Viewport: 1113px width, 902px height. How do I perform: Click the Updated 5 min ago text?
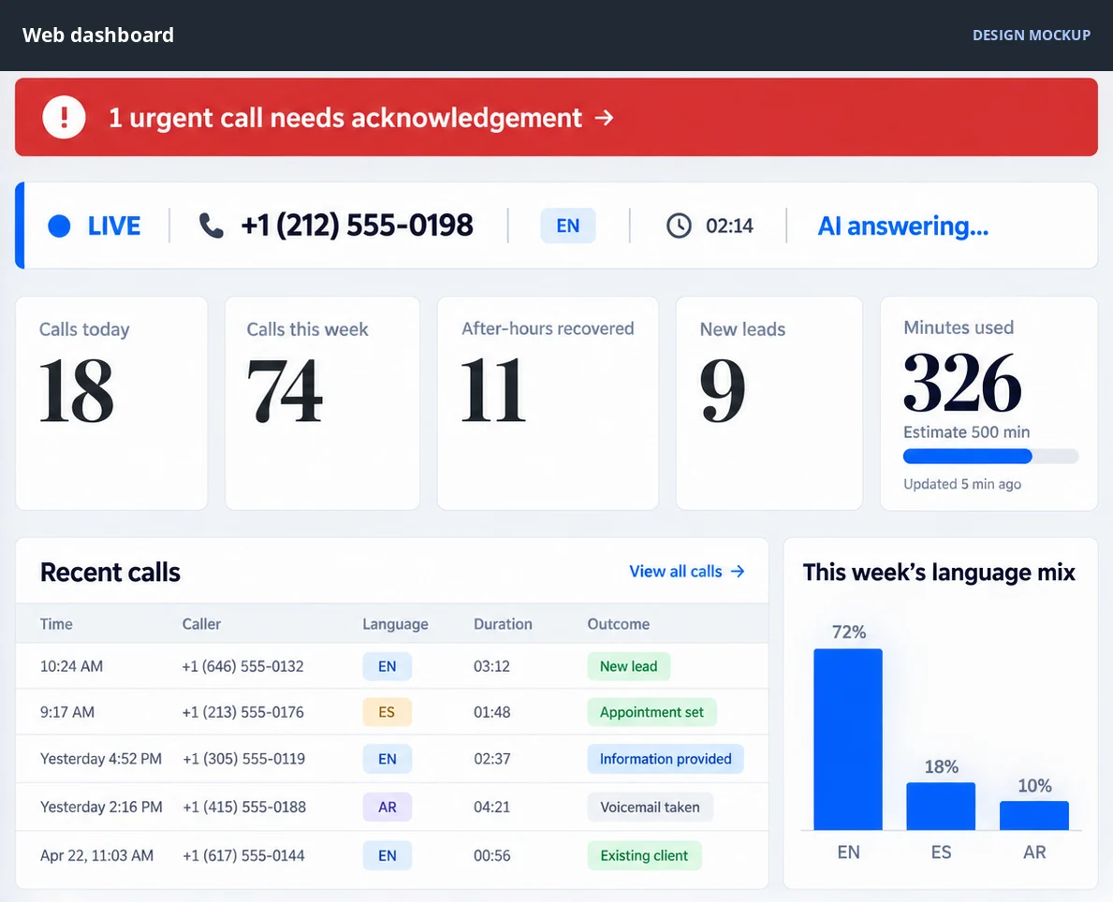(x=961, y=484)
